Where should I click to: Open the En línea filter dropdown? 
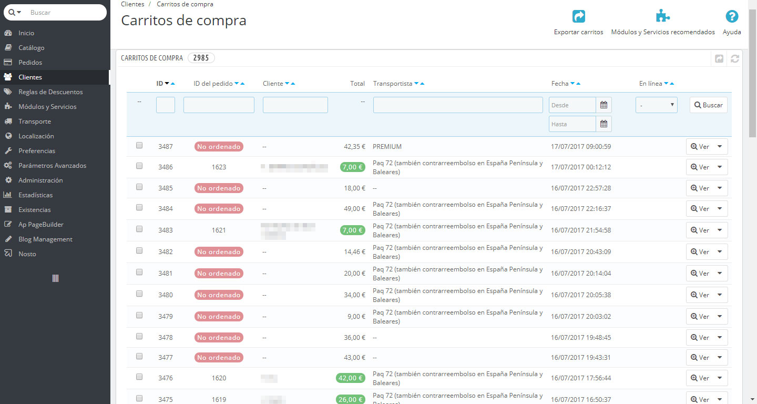click(657, 105)
